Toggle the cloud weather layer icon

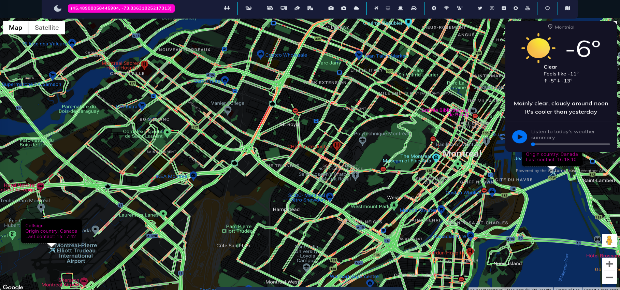click(x=357, y=8)
